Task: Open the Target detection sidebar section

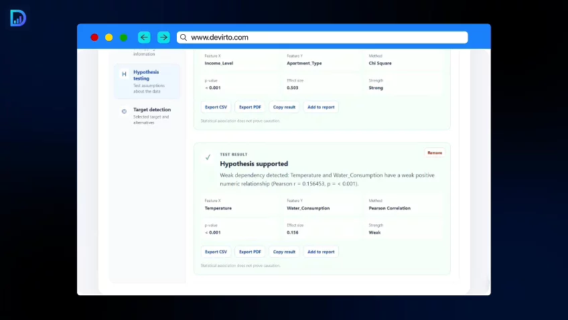Action: tap(147, 115)
